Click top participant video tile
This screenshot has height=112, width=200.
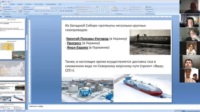[190, 7]
